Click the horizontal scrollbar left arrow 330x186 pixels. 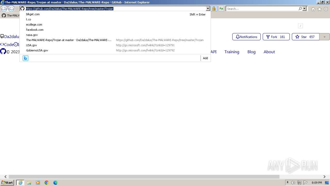(x=5, y=177)
